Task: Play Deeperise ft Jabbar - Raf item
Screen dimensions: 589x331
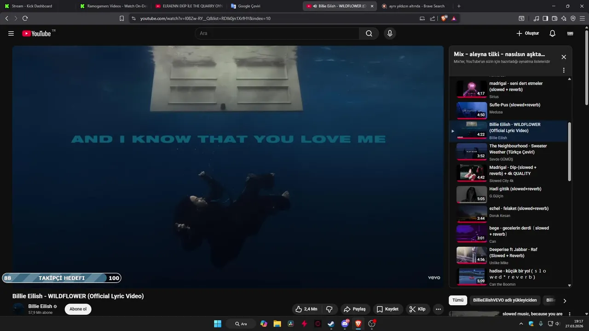Action: coord(508,255)
